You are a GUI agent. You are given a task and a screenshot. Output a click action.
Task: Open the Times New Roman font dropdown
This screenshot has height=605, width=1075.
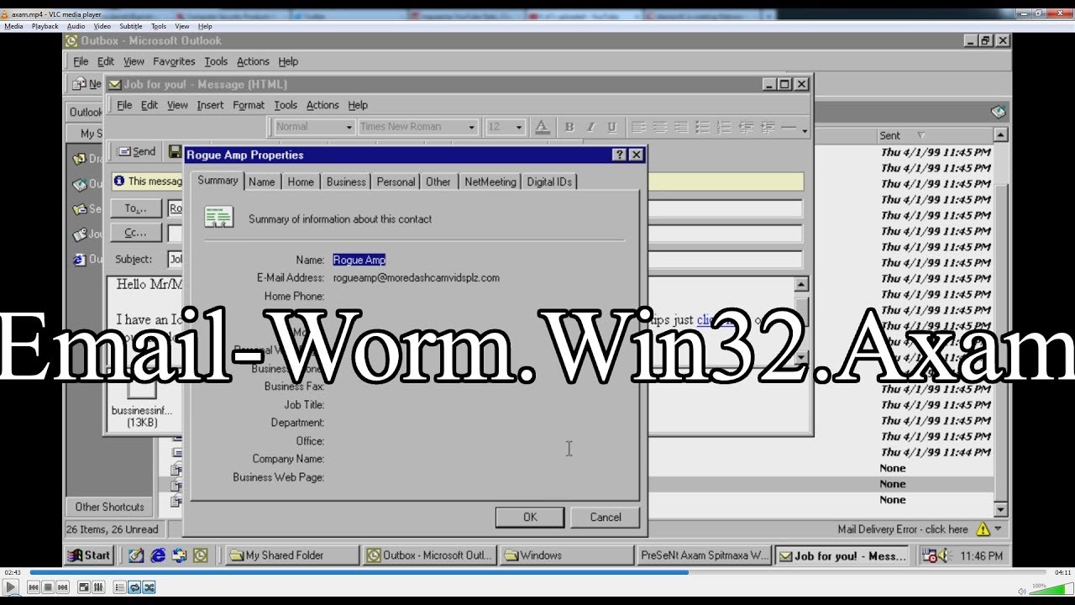[x=472, y=127]
